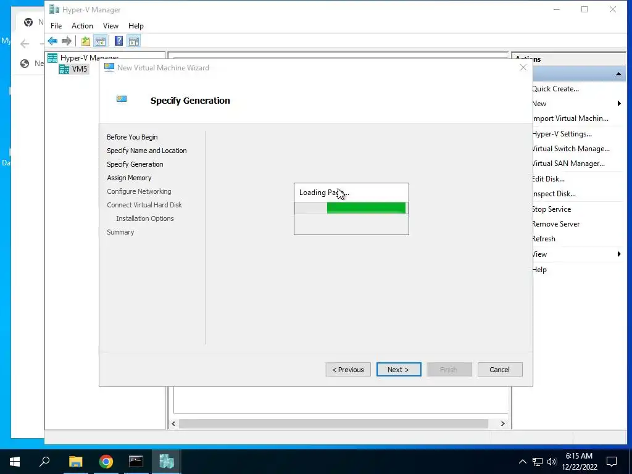
Task: Click the Cancel button in wizard
Action: [500, 370]
